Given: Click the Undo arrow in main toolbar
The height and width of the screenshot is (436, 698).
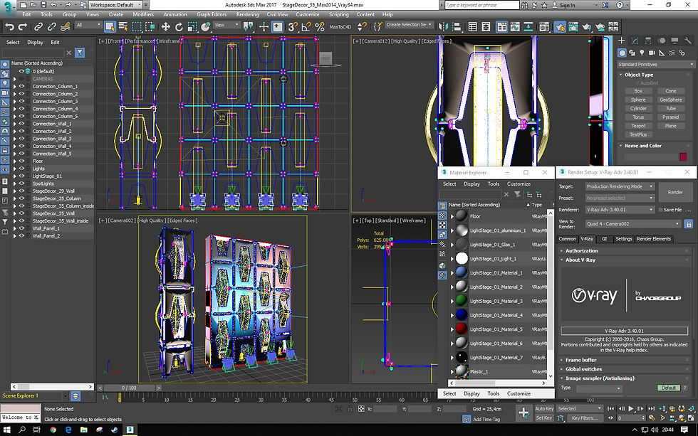Looking at the screenshot, I should (x=9, y=26).
